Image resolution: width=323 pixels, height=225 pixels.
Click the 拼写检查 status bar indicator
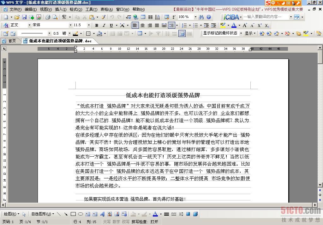point(145,222)
